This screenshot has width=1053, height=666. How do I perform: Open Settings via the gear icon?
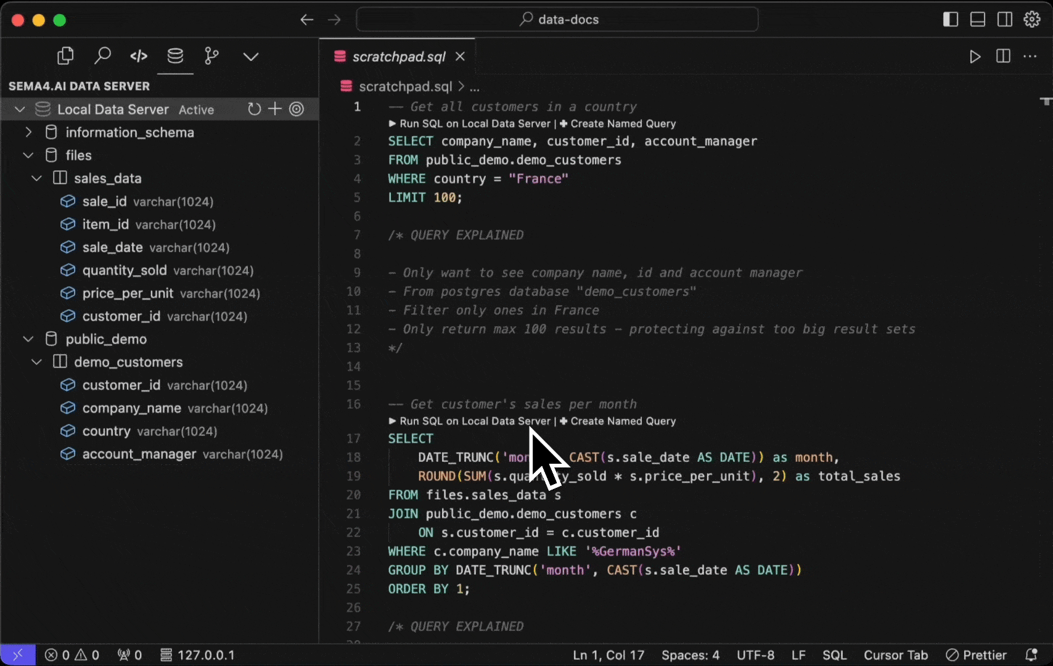(1031, 19)
